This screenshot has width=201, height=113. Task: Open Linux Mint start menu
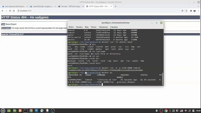pyautogui.click(x=3, y=110)
